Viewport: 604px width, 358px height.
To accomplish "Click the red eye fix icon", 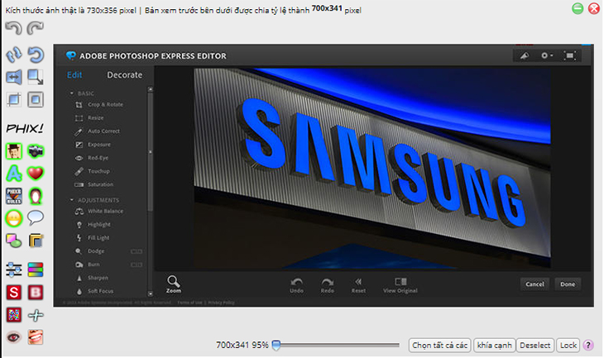I will 14,337.
